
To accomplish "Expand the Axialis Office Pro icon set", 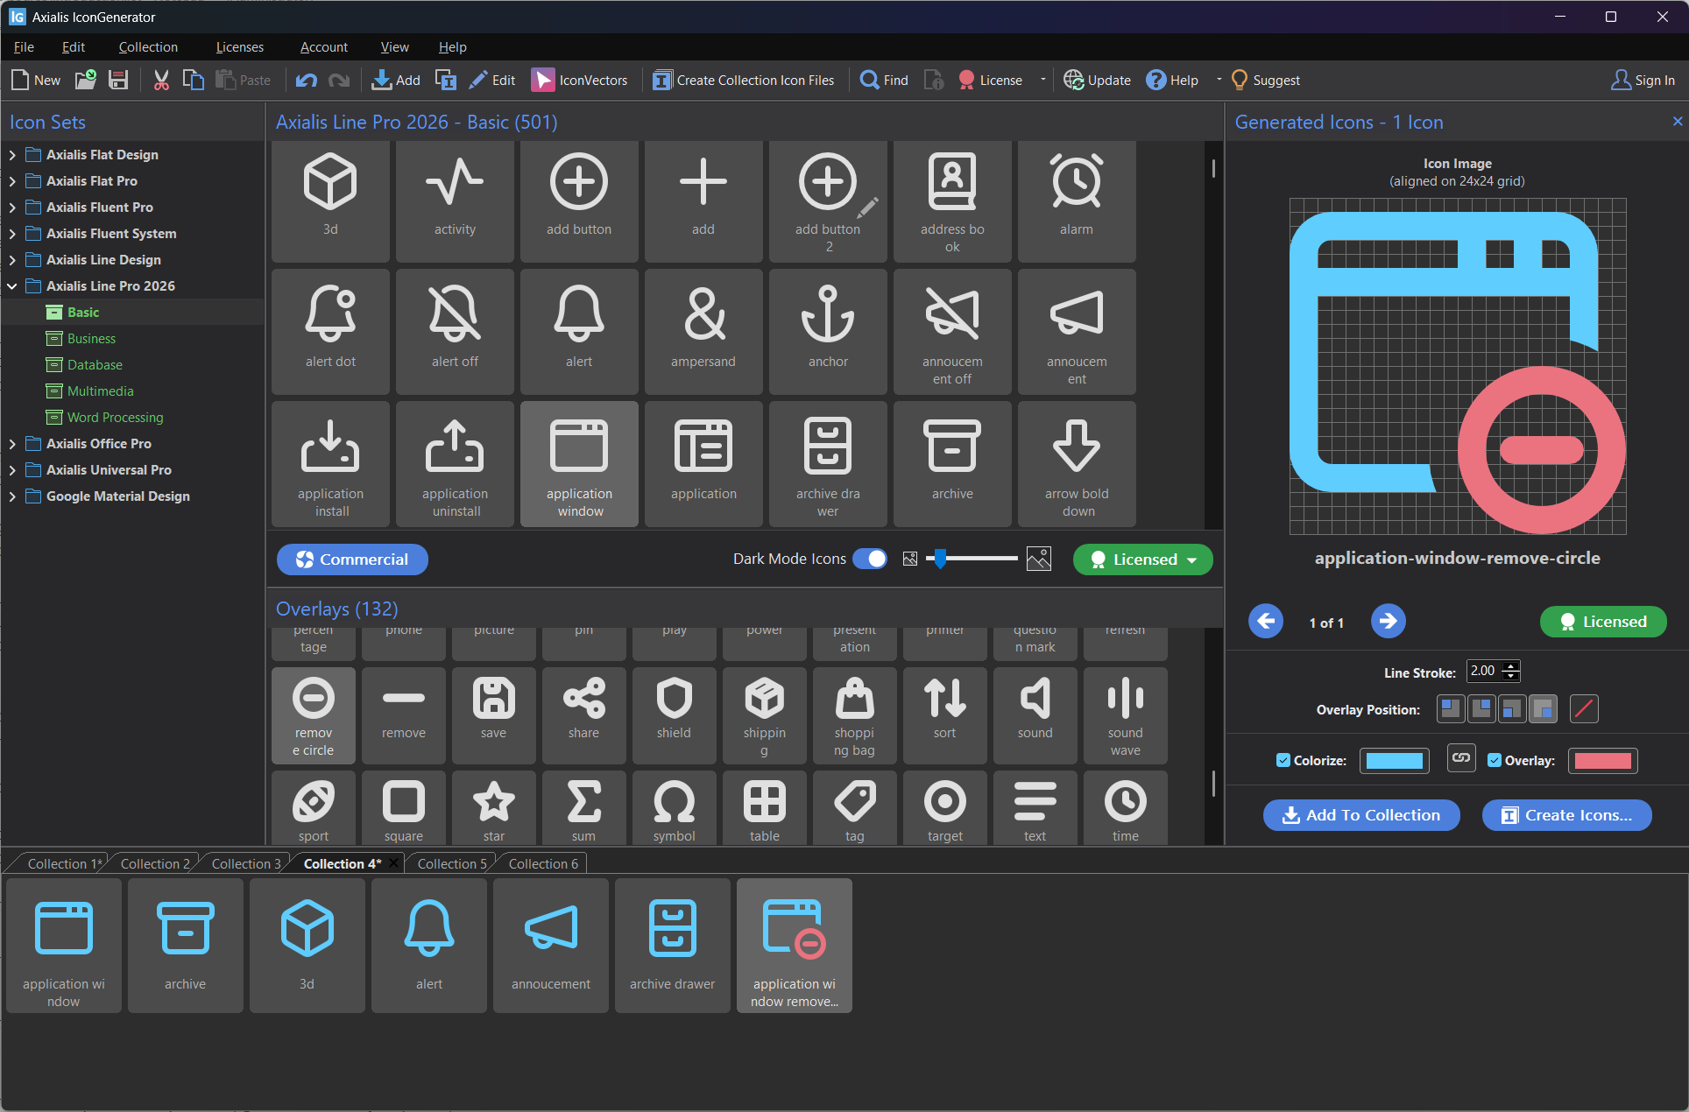I will click(x=12, y=443).
